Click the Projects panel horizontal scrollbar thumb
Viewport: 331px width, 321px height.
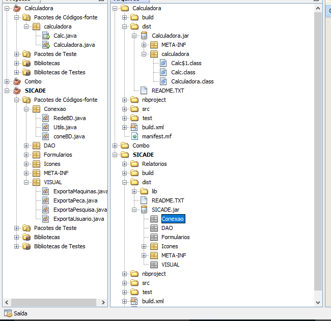click(53, 303)
